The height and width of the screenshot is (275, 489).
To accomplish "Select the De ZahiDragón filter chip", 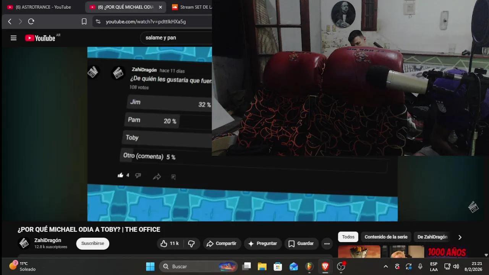I will tap(432, 237).
